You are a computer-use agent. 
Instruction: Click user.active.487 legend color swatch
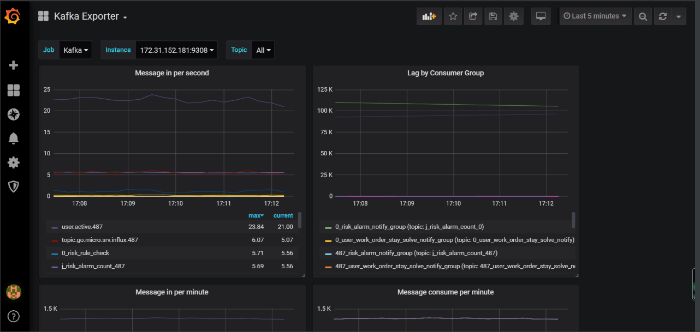coord(55,227)
